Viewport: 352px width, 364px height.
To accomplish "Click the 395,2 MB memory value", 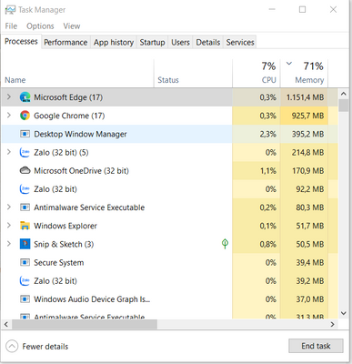I will [x=307, y=135].
